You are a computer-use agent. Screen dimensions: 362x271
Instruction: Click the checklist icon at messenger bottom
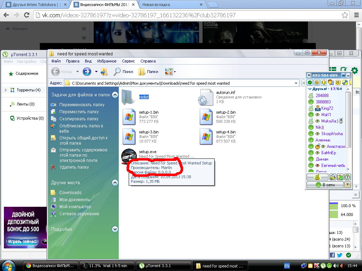[340, 177]
